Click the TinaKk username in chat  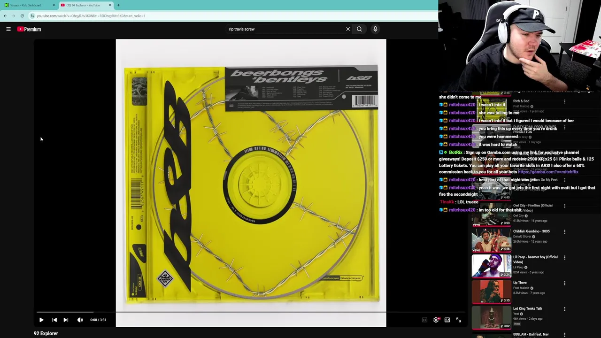[447, 202]
